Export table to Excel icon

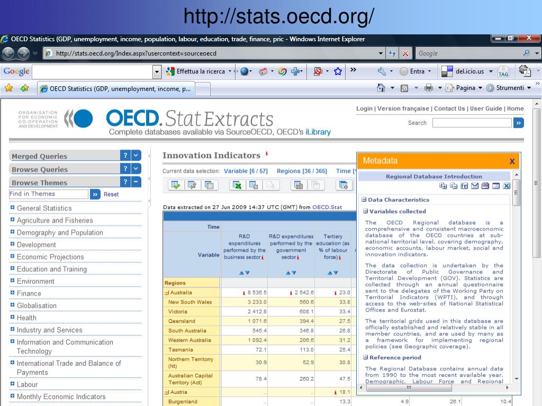(x=237, y=186)
